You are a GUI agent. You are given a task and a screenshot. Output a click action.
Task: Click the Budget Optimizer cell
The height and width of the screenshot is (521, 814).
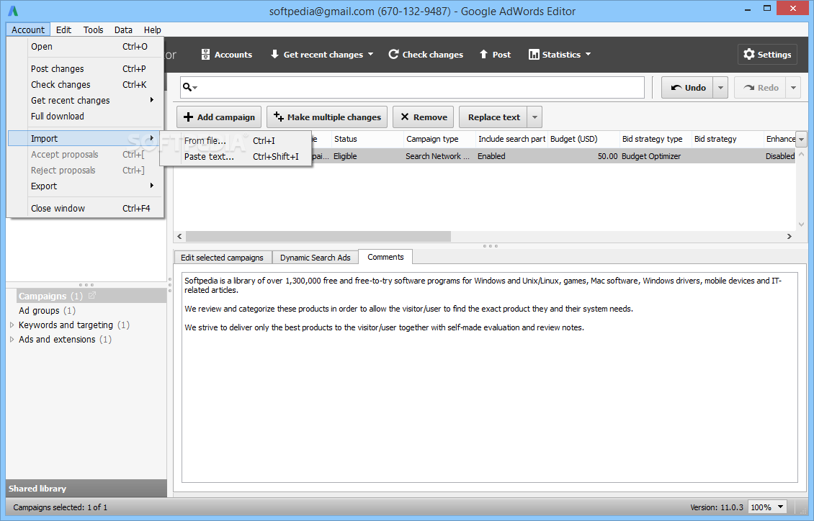click(x=656, y=156)
